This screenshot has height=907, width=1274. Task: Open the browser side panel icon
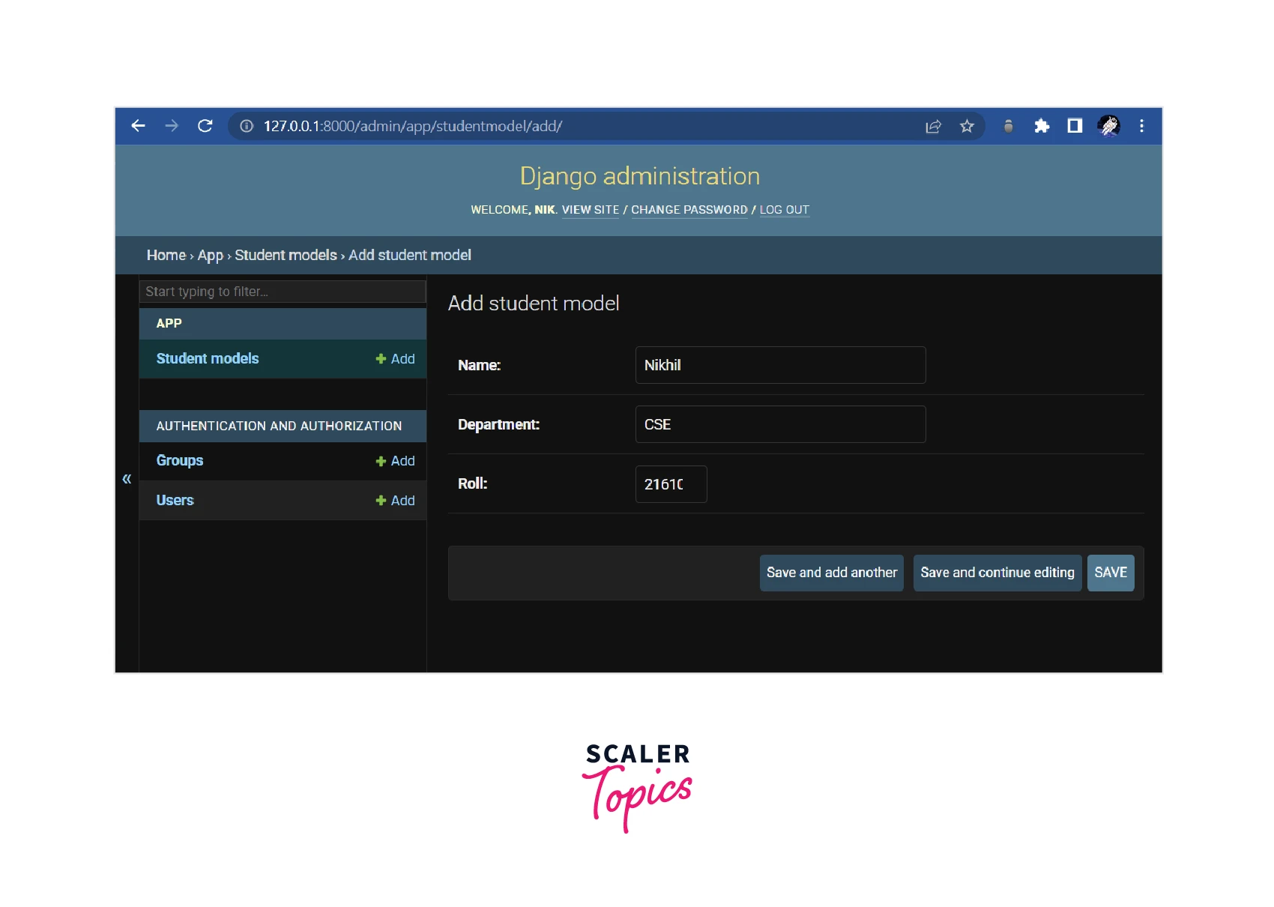[x=1075, y=126]
